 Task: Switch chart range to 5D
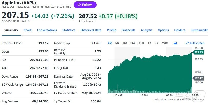tap(117, 43)
